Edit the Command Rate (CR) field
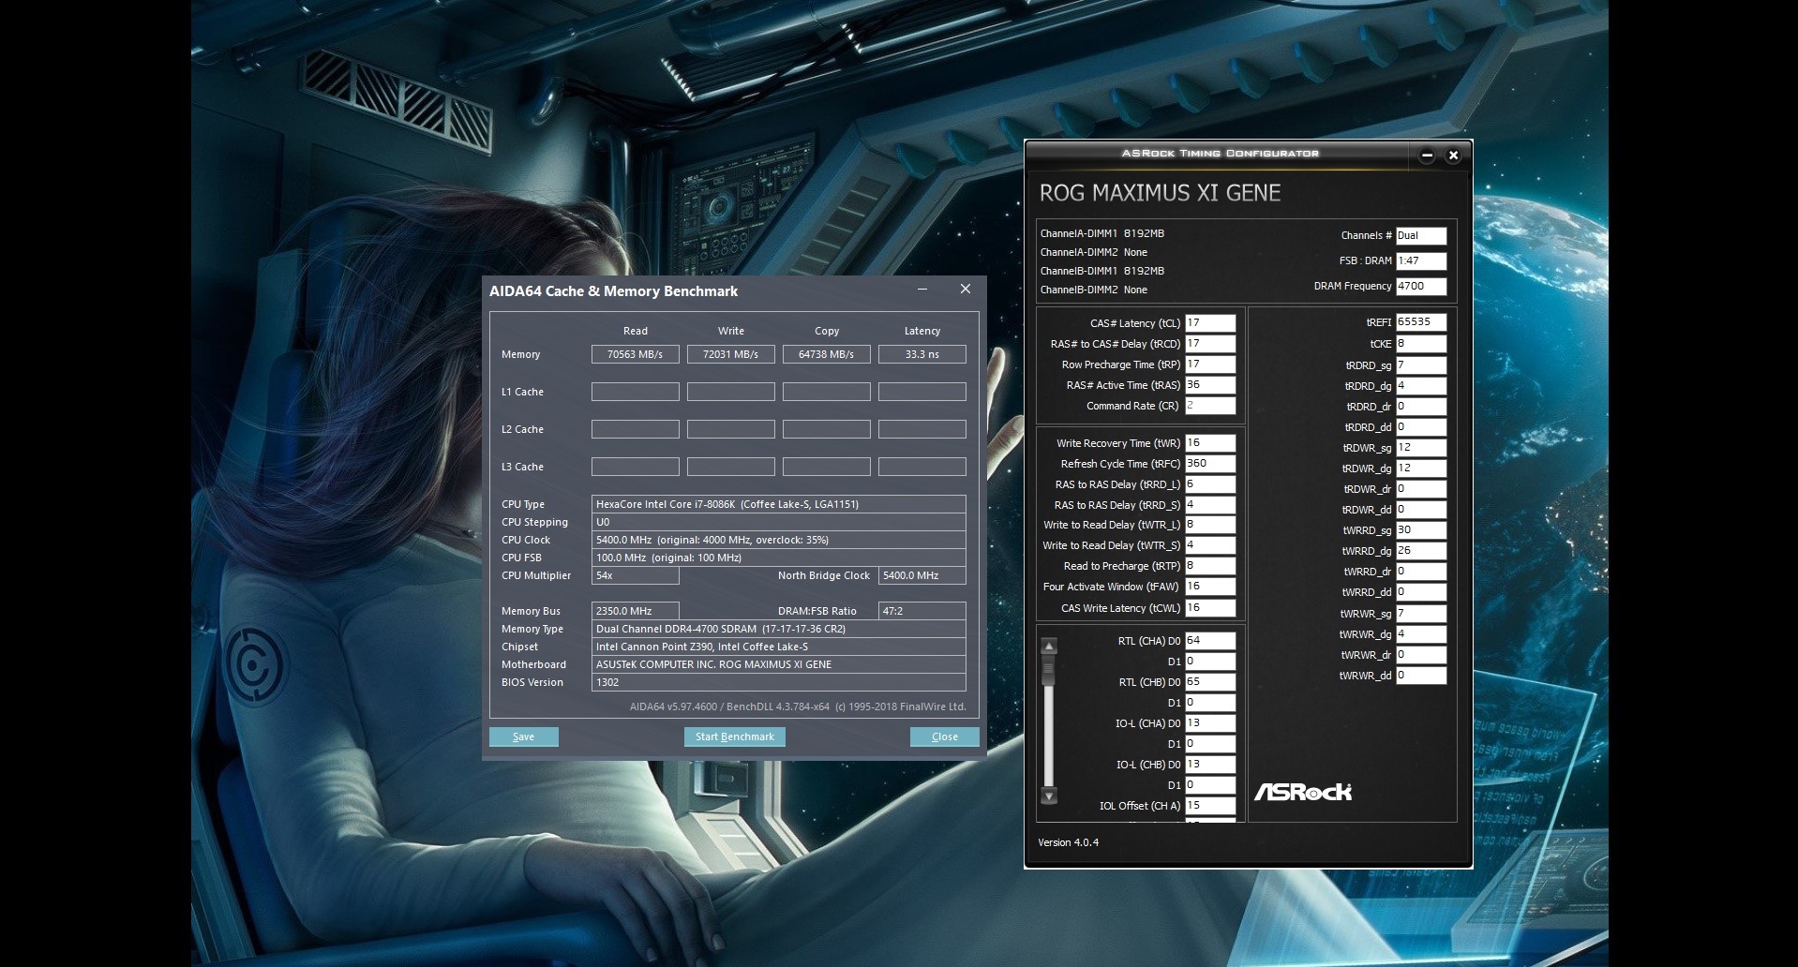 tap(1210, 406)
